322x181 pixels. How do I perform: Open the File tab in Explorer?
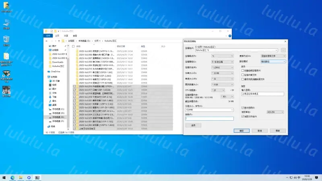48,36
